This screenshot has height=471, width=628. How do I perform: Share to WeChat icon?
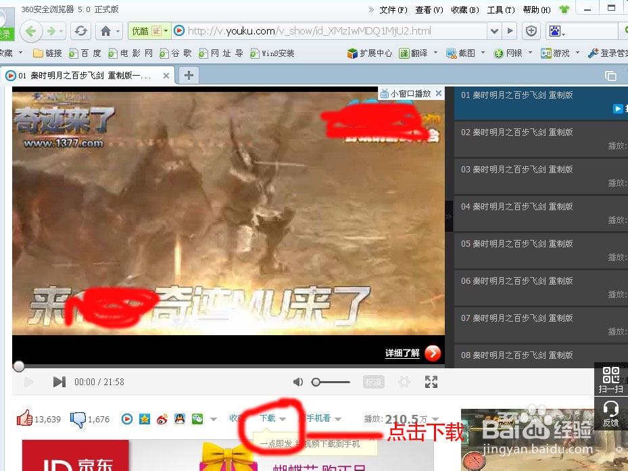[197, 419]
